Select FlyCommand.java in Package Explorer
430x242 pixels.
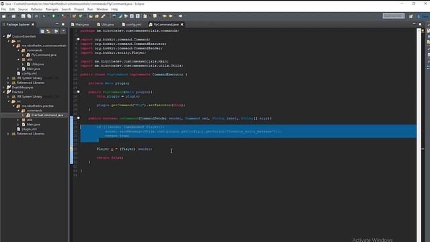click(x=44, y=55)
